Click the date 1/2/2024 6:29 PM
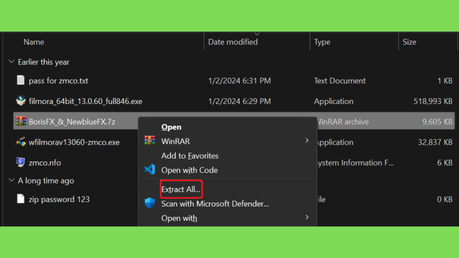 tap(239, 101)
